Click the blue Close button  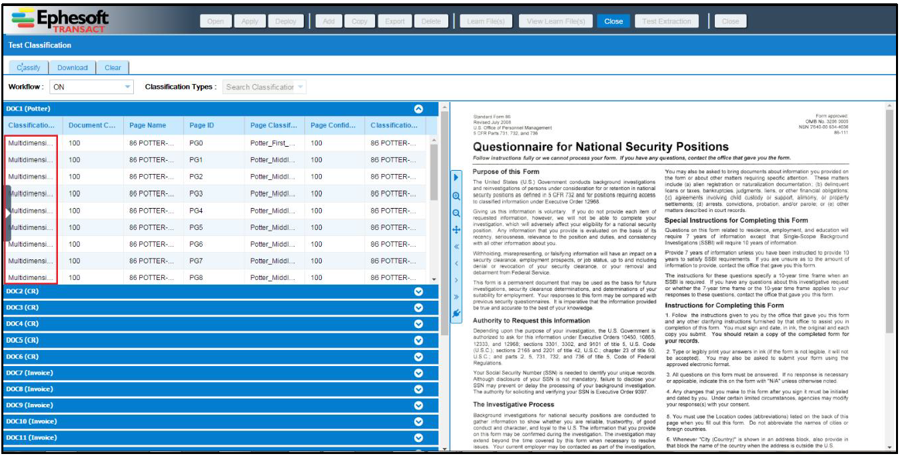point(614,21)
